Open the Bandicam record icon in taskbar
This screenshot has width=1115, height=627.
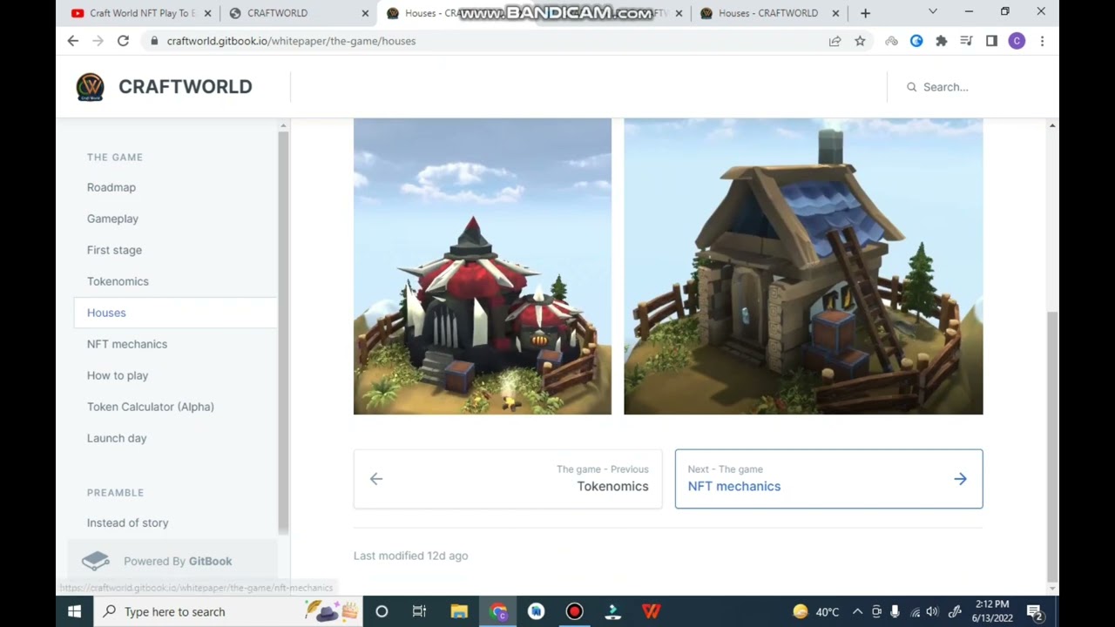(x=574, y=611)
